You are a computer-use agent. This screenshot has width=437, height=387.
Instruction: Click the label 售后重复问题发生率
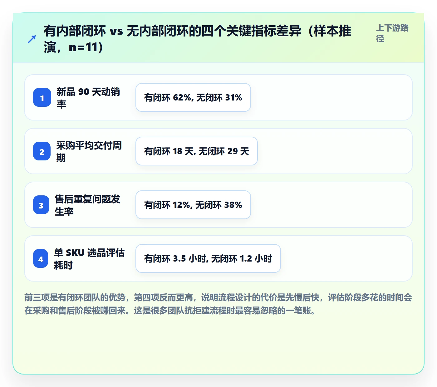(x=87, y=205)
